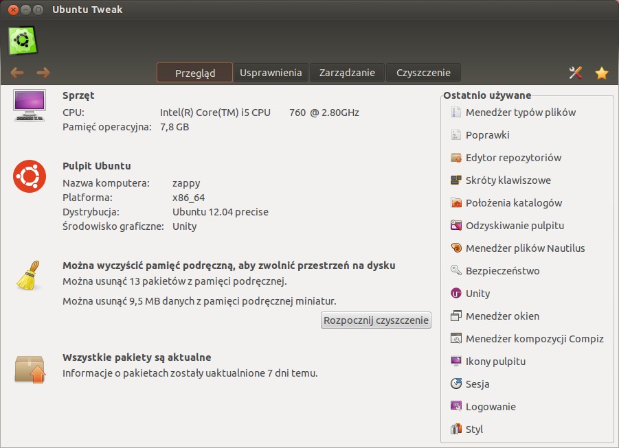Click the computer name zappy

pyautogui.click(x=186, y=183)
